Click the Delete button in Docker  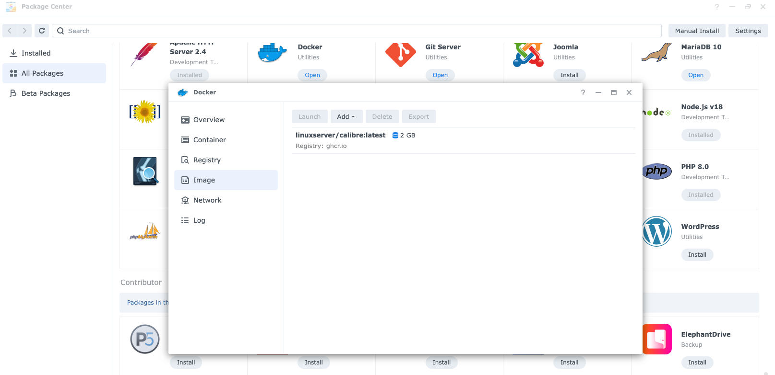point(382,116)
